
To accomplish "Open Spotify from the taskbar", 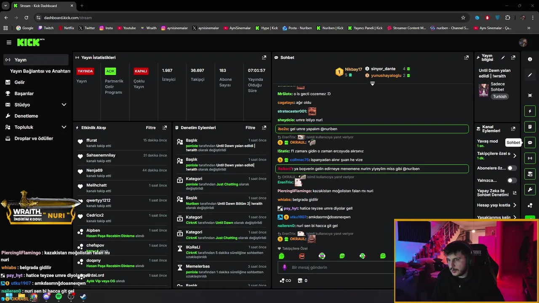I will coord(59,297).
